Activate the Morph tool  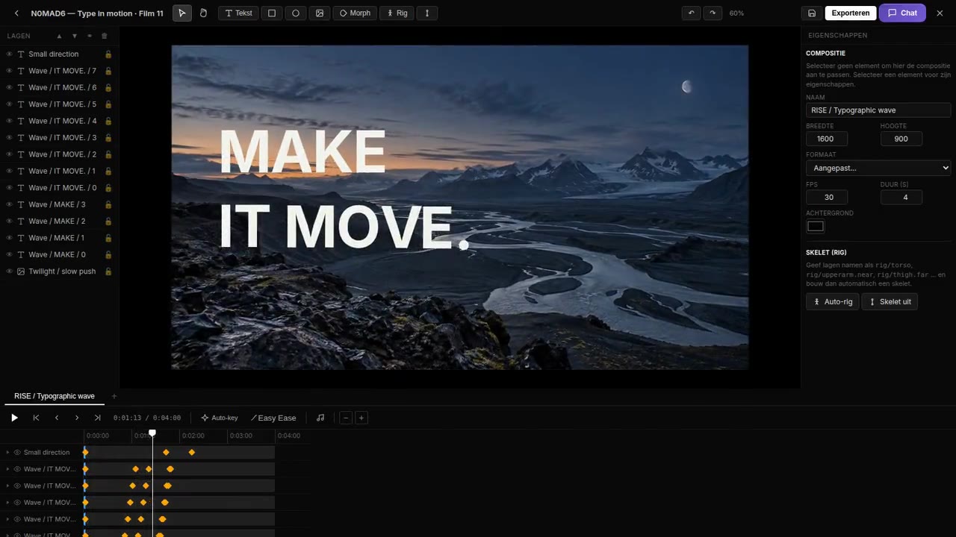pyautogui.click(x=355, y=13)
